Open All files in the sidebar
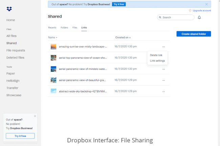 (12, 36)
